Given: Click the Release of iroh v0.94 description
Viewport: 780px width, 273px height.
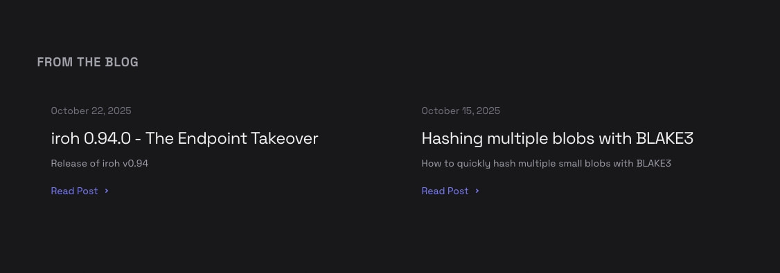Looking at the screenshot, I should (100, 163).
